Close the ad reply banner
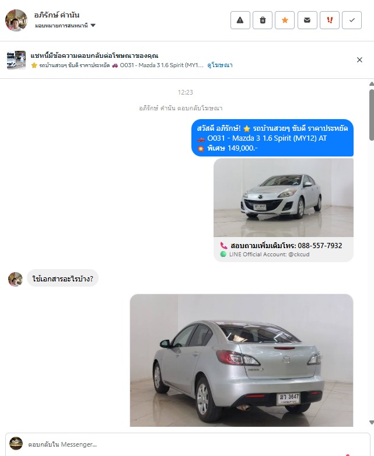The height and width of the screenshot is (456, 374). coord(359,60)
